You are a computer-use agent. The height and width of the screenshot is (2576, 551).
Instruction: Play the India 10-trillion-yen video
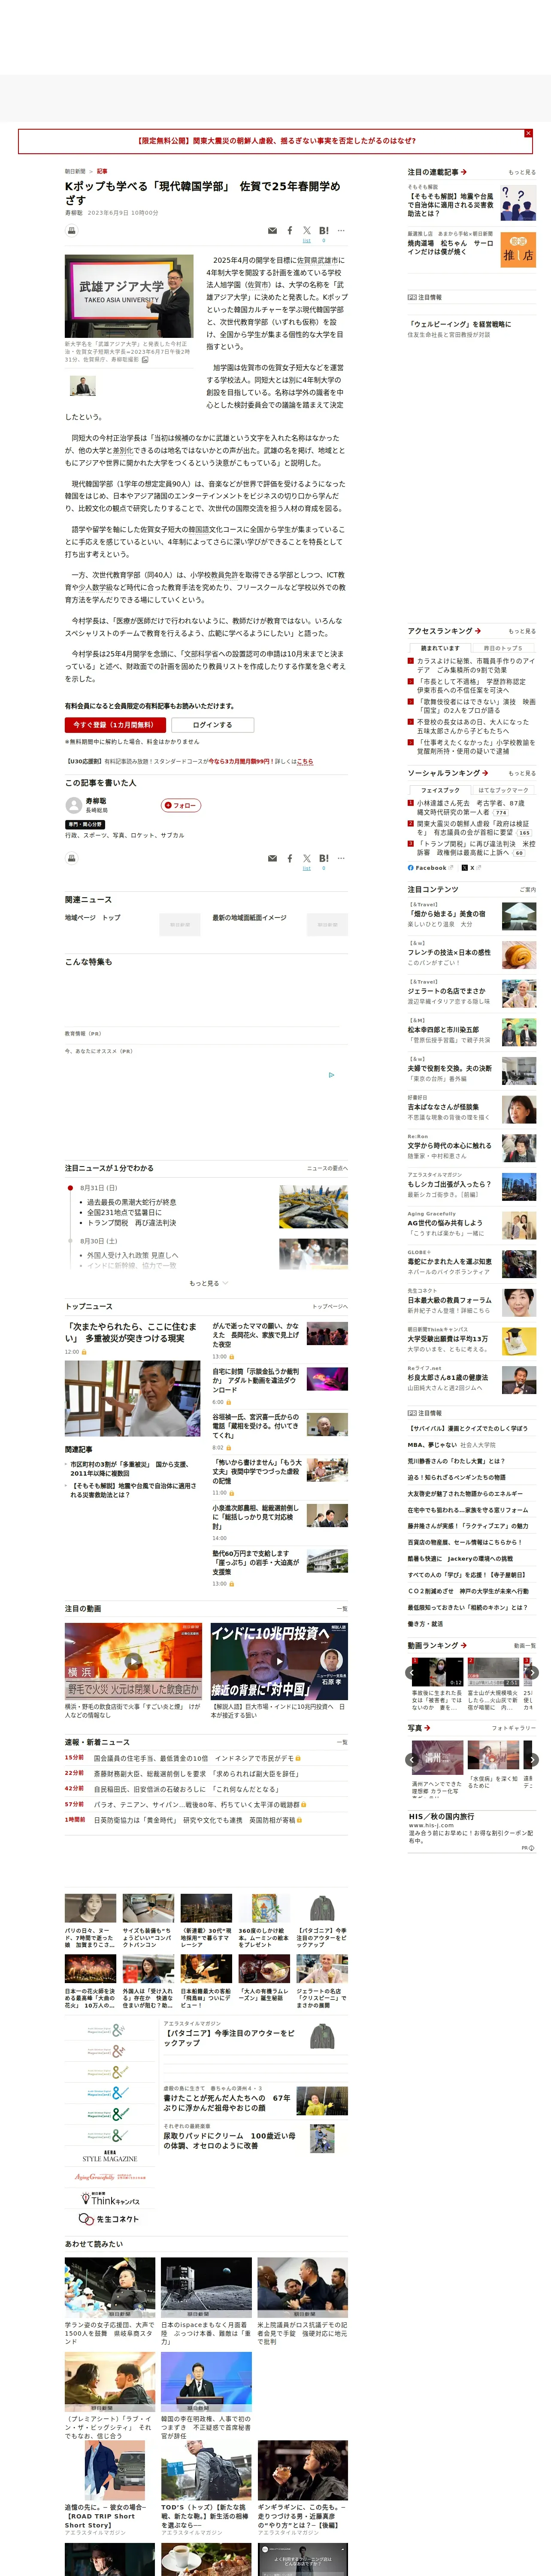279,1661
